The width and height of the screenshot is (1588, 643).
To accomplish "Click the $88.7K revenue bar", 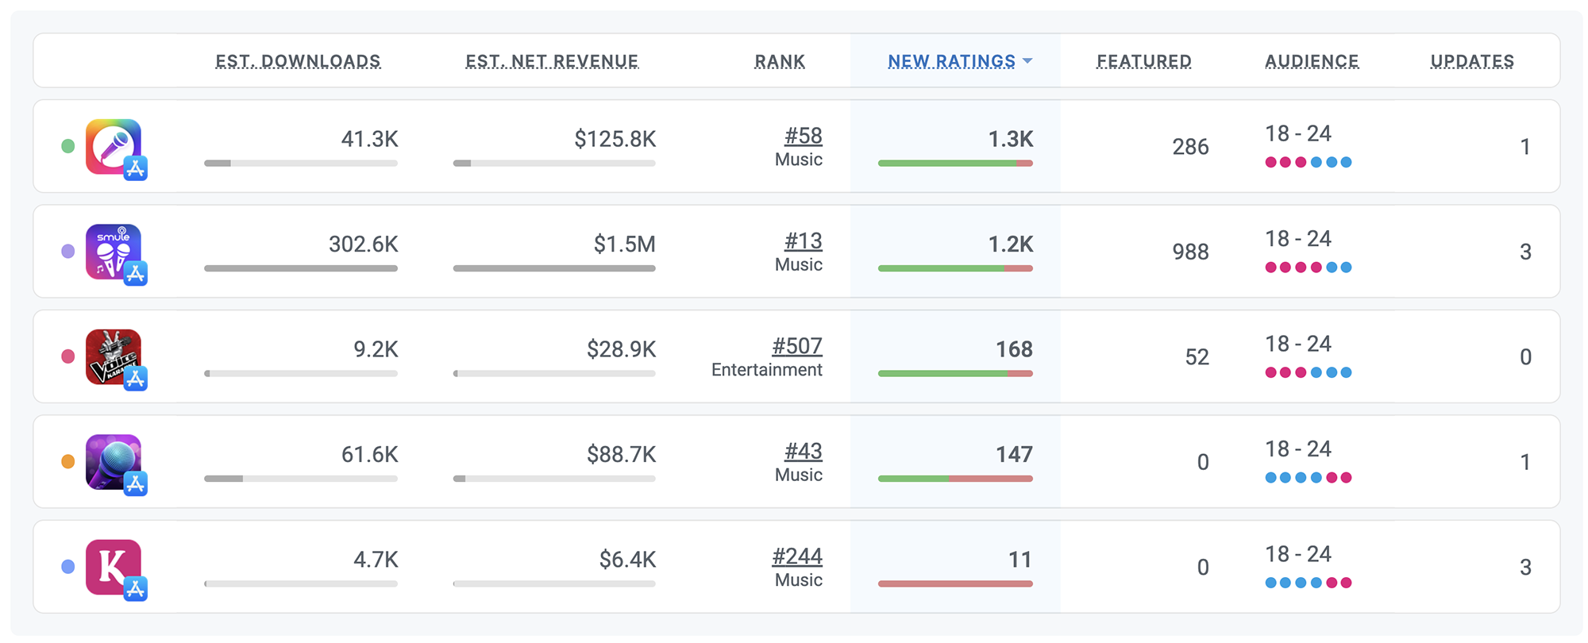I will 554,479.
